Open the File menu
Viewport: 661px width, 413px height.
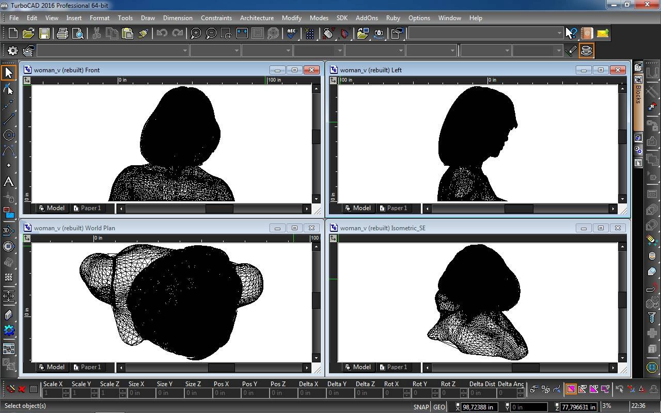(14, 18)
